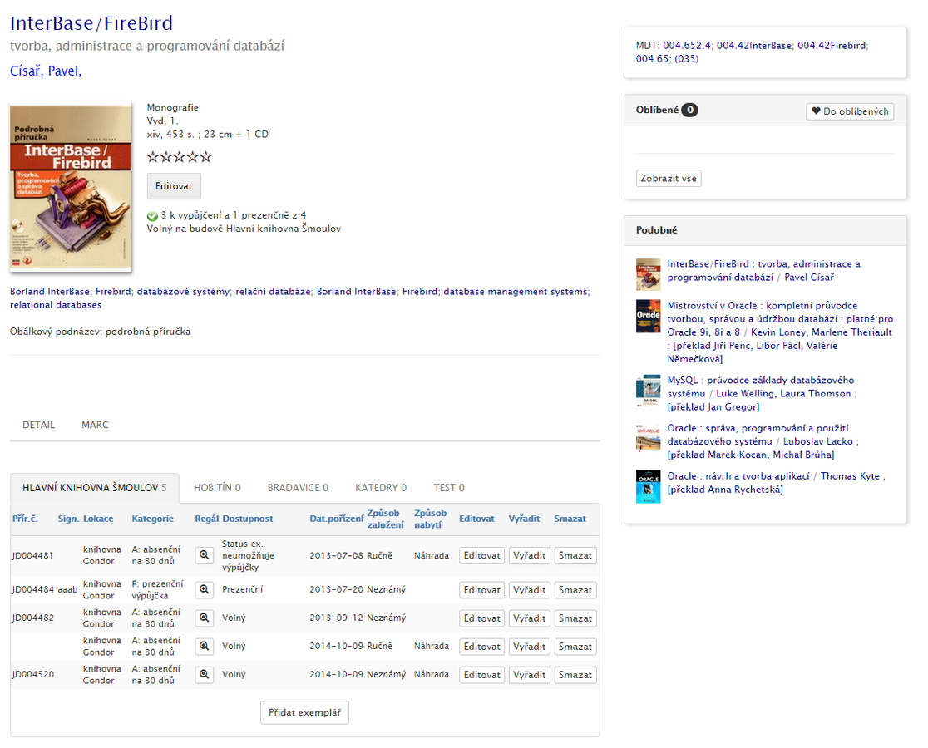Click date cell 2013-07-20

(336, 589)
